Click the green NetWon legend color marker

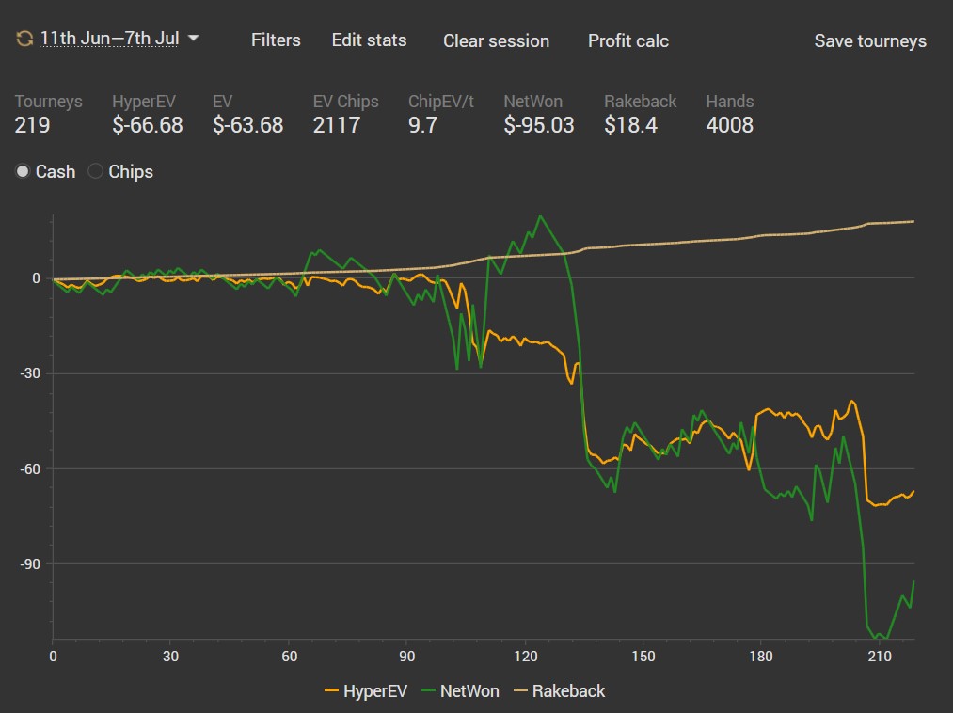point(428,691)
